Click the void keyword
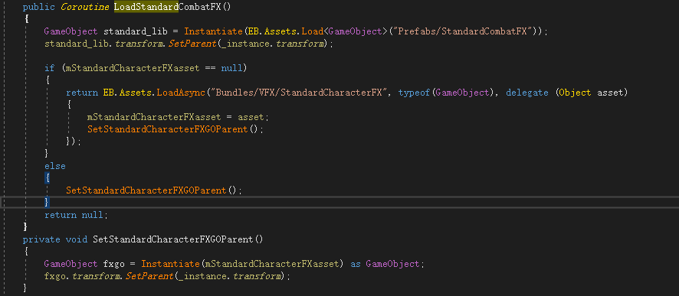The width and height of the screenshot is (679, 296). click(76, 239)
